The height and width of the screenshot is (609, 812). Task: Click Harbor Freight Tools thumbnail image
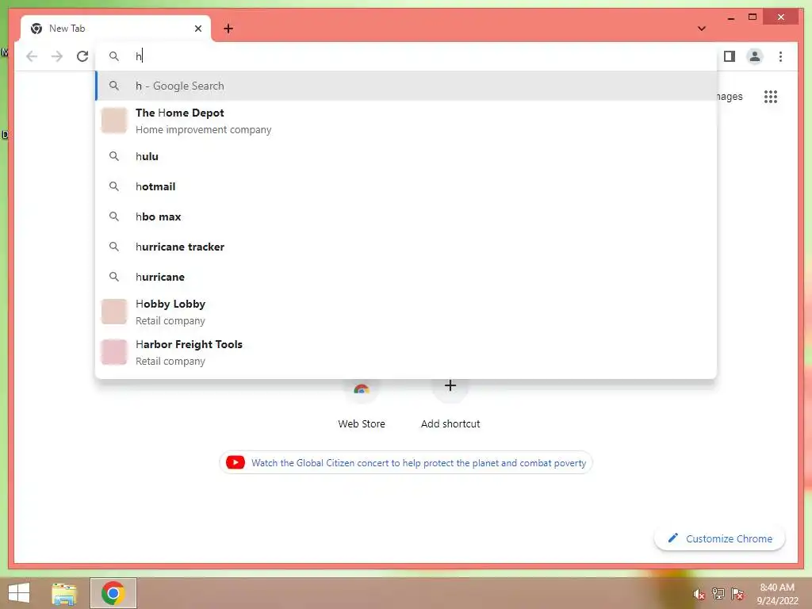(x=114, y=351)
